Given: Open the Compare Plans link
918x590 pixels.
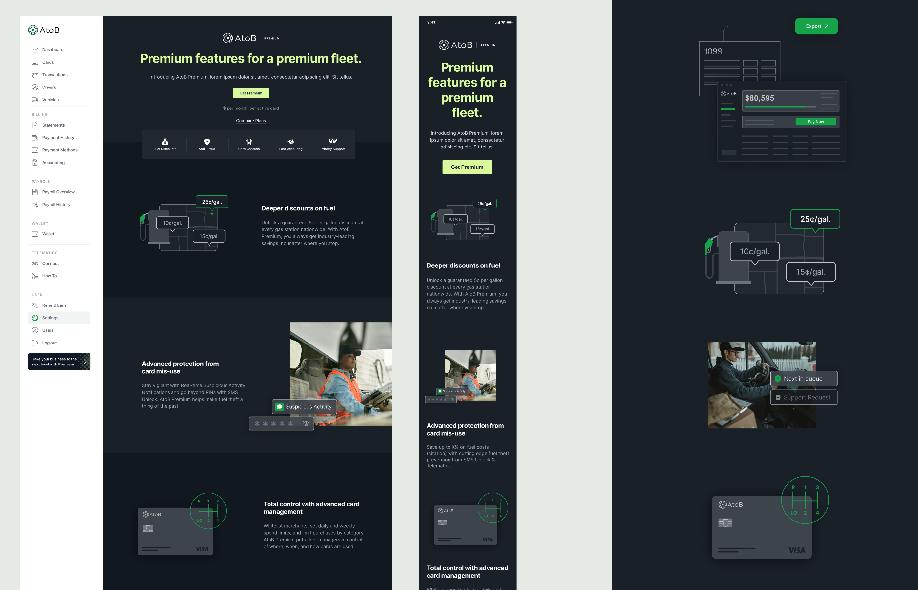Looking at the screenshot, I should (250, 121).
